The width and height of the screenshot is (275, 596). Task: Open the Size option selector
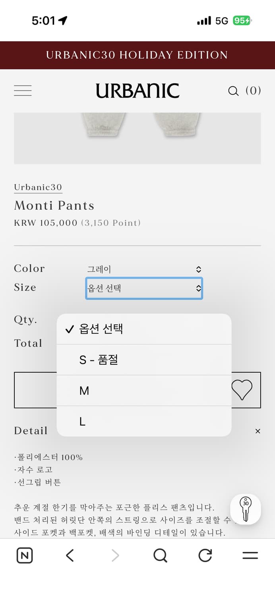(144, 288)
